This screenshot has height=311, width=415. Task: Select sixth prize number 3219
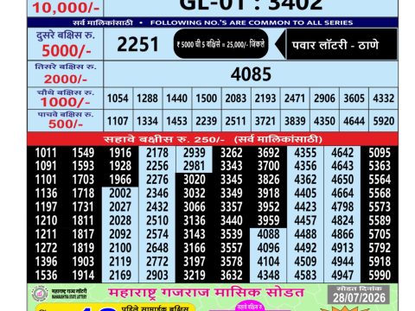pos(195,275)
